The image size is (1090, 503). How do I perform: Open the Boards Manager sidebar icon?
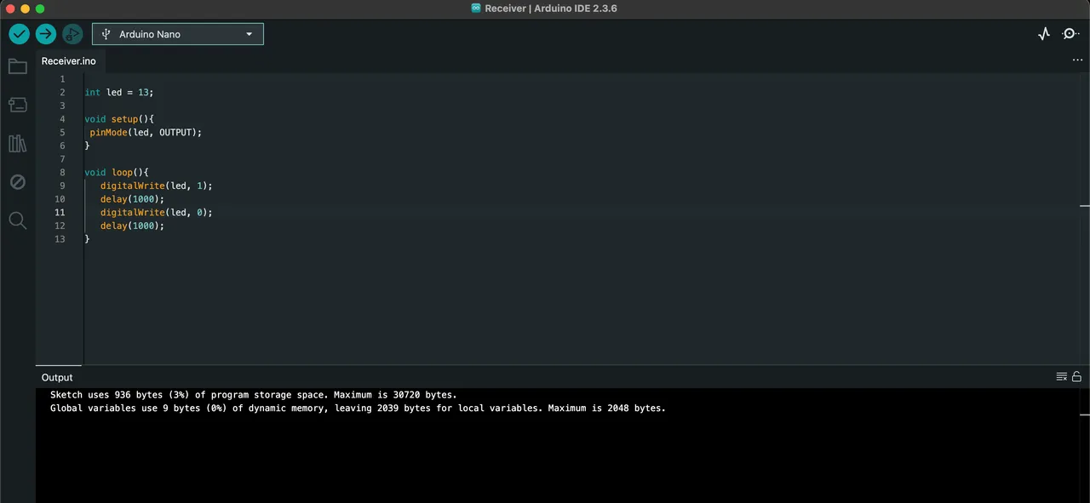[x=17, y=105]
